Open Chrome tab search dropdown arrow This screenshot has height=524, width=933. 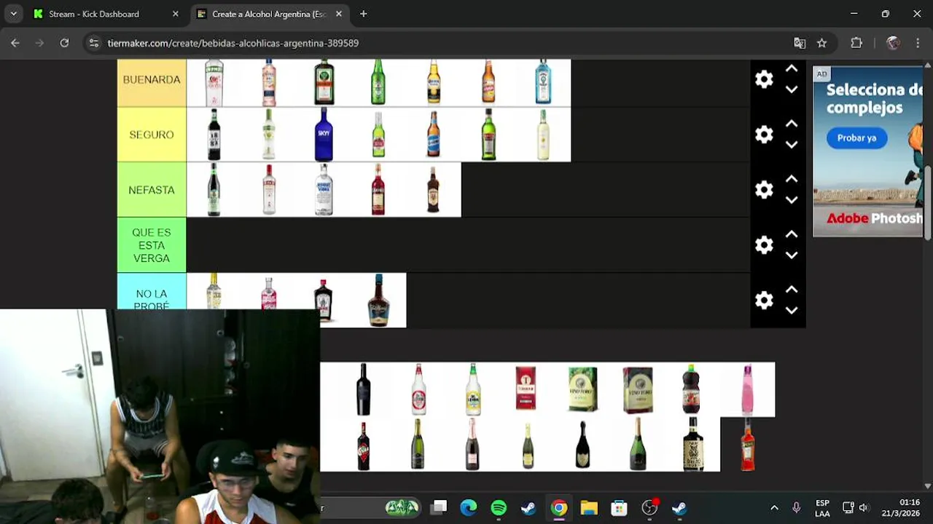pos(13,14)
